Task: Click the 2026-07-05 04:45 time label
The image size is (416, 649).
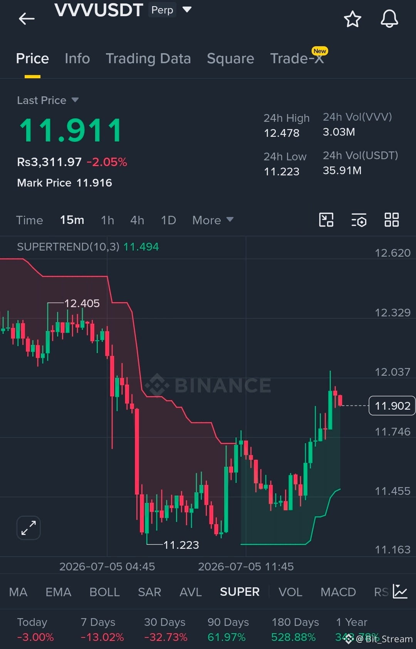Action: click(107, 567)
